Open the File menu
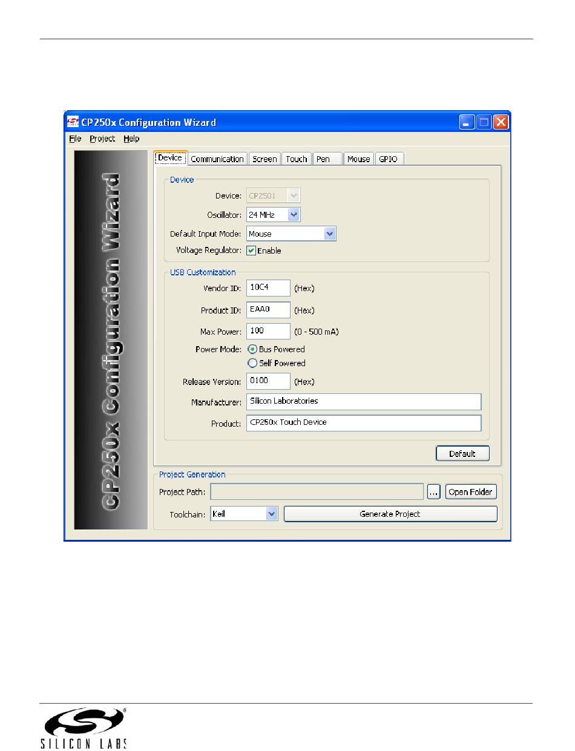Viewport: 575px width, 751px height. click(75, 139)
